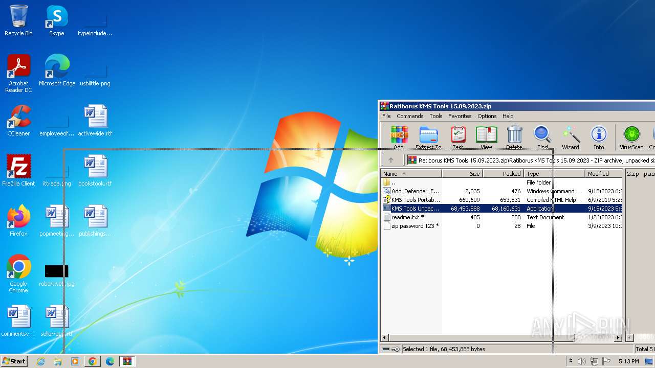Viewport: 655px width, 368px height.
Task: Select the CCleaner desktop icon
Action: tap(18, 121)
